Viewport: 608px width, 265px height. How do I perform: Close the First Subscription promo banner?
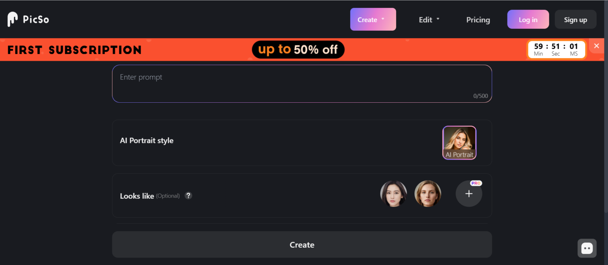(x=597, y=46)
